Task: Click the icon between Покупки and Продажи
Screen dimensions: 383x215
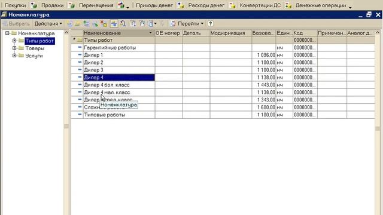Action: 34,5
